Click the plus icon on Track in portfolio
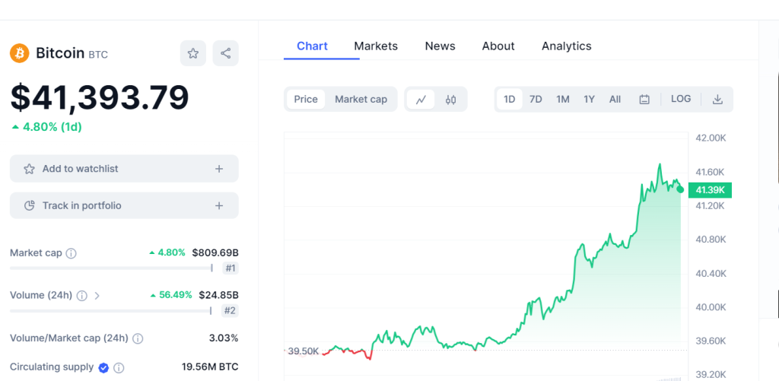This screenshot has width=779, height=381. click(x=219, y=205)
